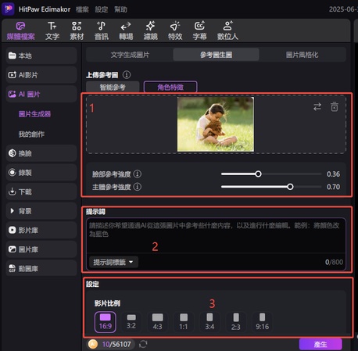The image size is (358, 351).
Task: Open the 數位人 avatar panel
Action: coord(227,30)
